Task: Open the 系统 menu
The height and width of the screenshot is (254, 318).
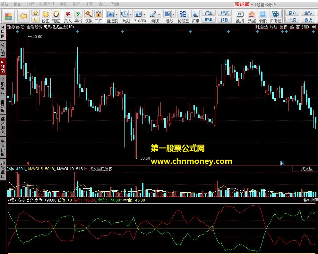Action: pos(4,4)
